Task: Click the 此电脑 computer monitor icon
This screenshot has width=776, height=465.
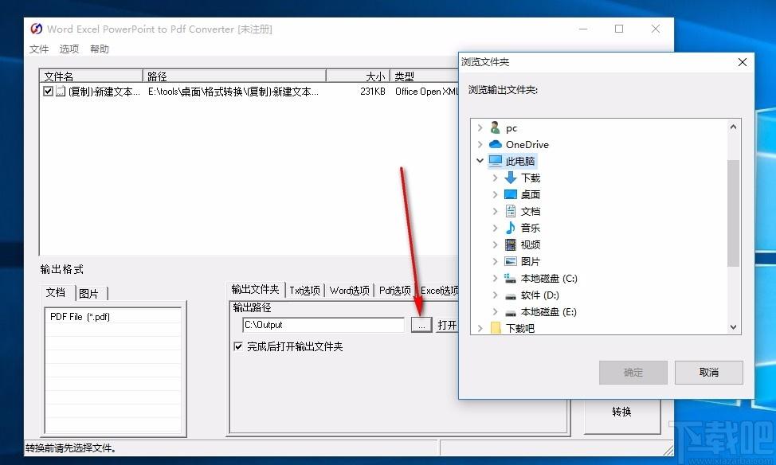Action: click(x=496, y=160)
